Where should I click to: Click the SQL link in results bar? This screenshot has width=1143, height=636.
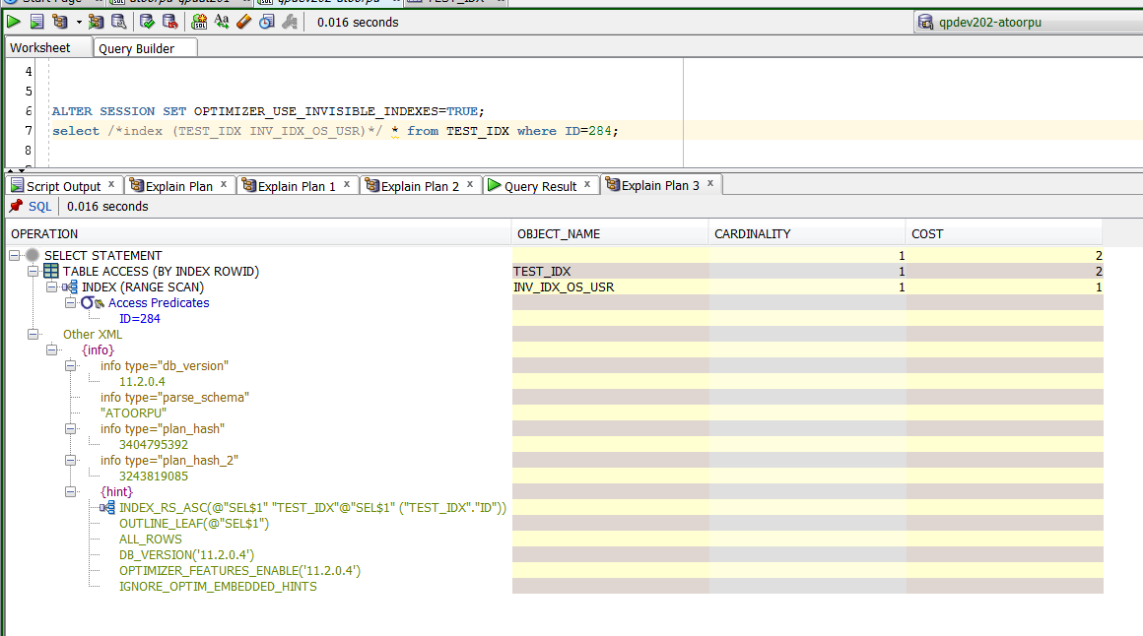tap(40, 206)
